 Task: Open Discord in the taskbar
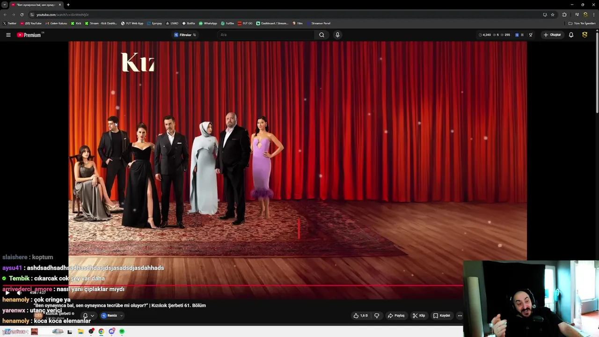click(x=111, y=331)
